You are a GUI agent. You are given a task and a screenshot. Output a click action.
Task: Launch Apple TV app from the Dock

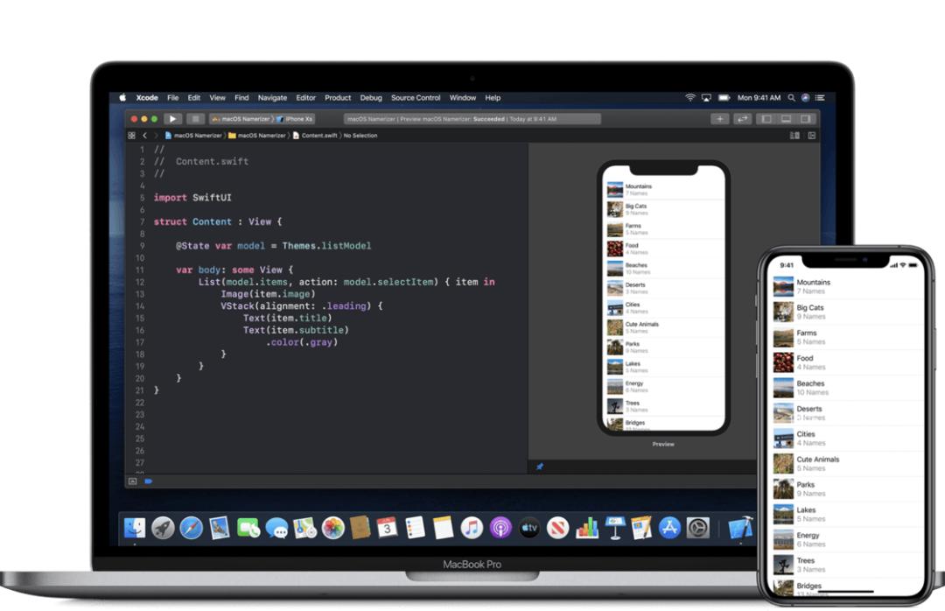coord(529,528)
